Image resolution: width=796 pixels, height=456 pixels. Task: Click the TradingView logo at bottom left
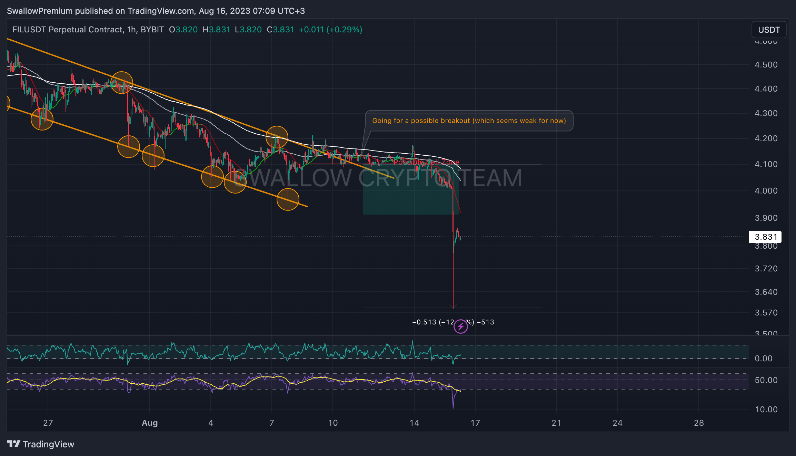point(41,444)
